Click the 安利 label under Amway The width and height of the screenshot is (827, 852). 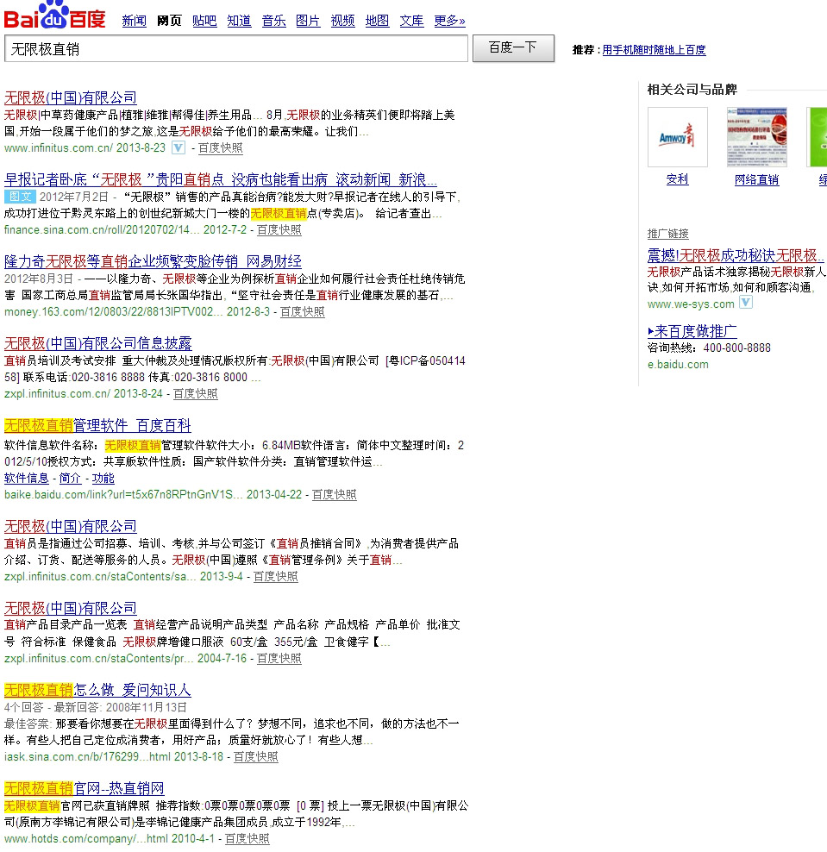click(677, 179)
